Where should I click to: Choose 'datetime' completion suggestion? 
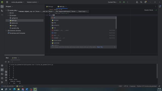point(83,43)
